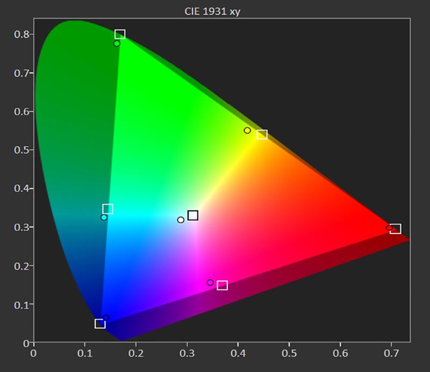Select the magenta target square marker

click(x=223, y=285)
